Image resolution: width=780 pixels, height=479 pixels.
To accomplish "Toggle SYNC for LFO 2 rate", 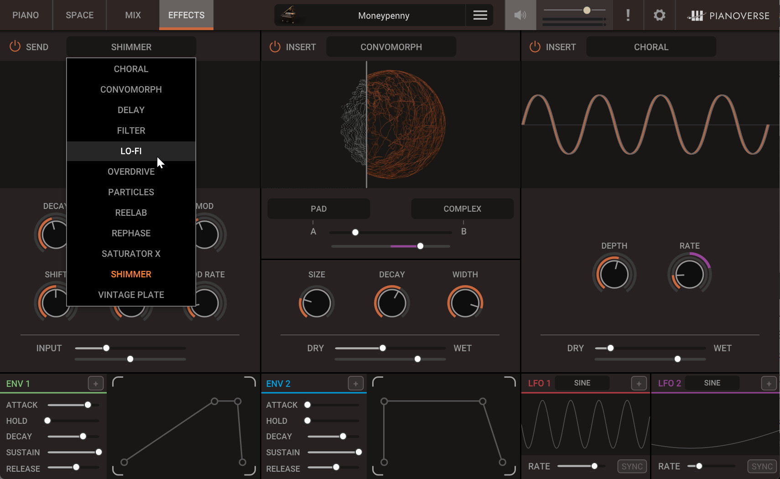I will tap(762, 466).
